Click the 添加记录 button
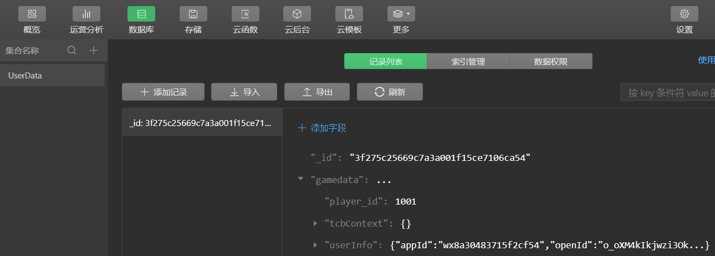 click(163, 92)
